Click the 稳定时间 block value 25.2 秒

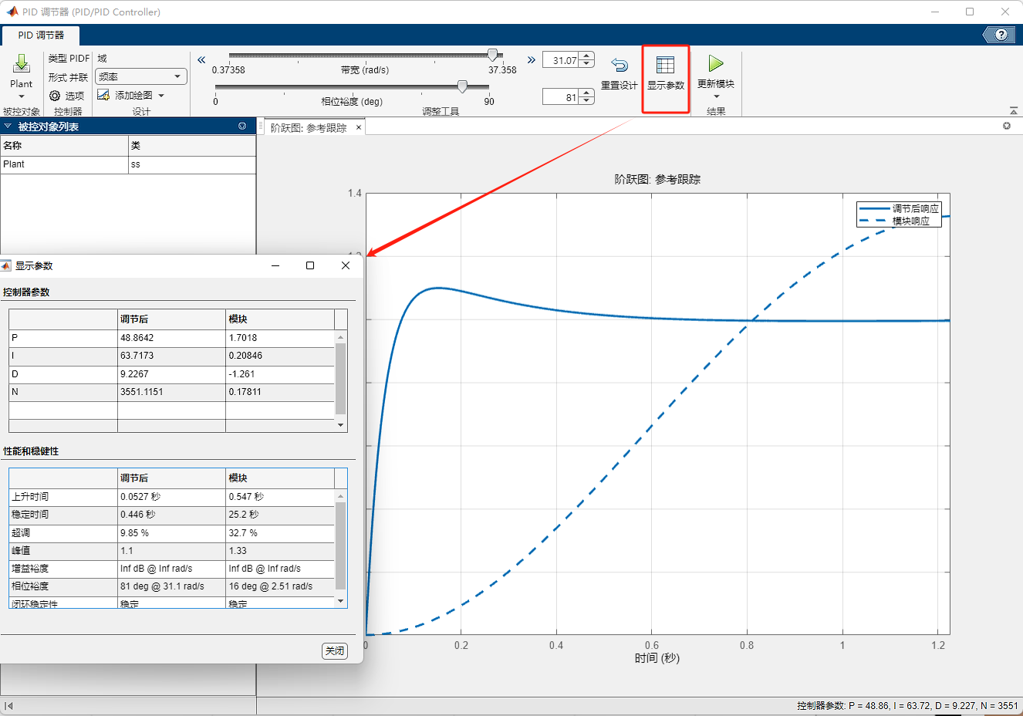244,515
